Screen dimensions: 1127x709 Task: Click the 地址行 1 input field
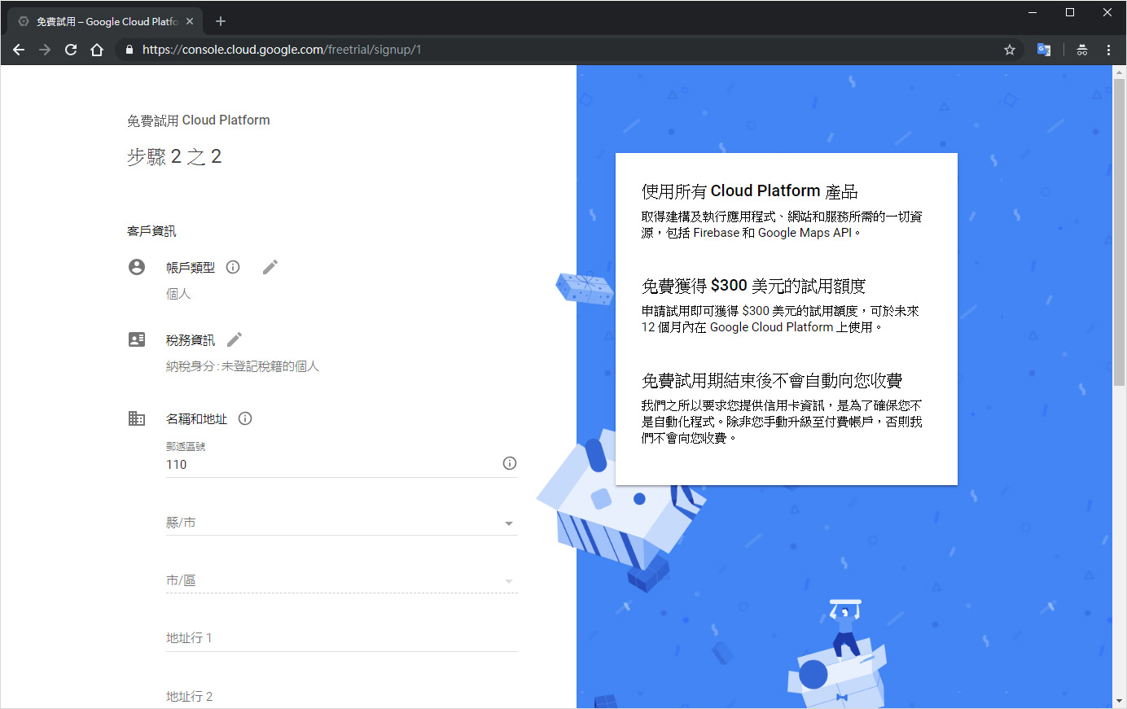tap(342, 638)
